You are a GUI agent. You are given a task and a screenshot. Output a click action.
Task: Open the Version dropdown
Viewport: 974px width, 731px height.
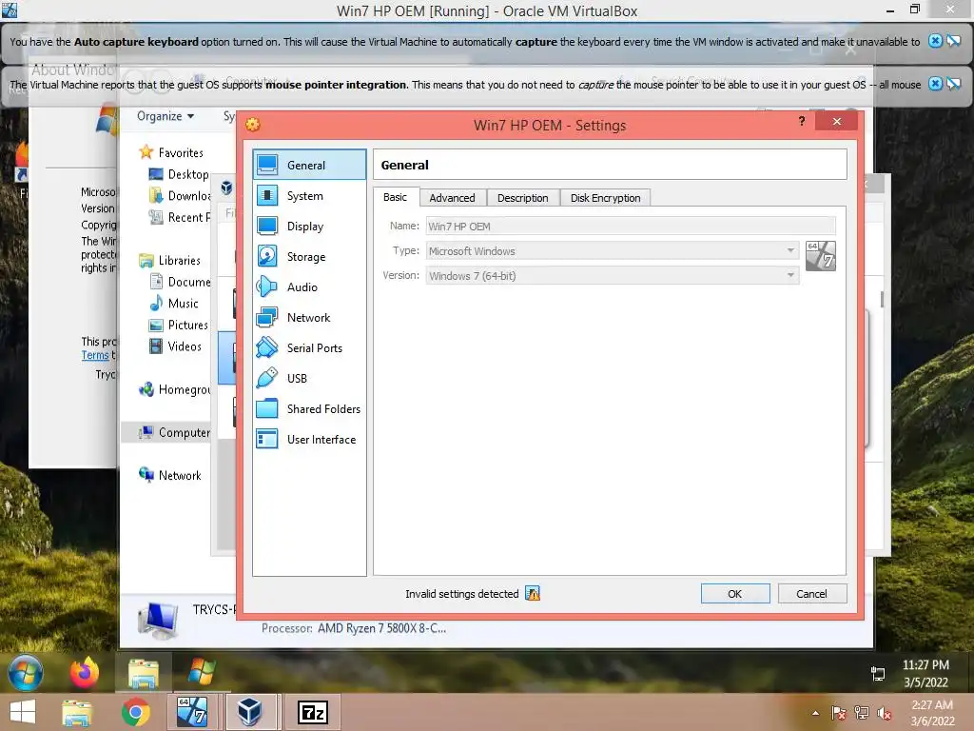coord(613,276)
